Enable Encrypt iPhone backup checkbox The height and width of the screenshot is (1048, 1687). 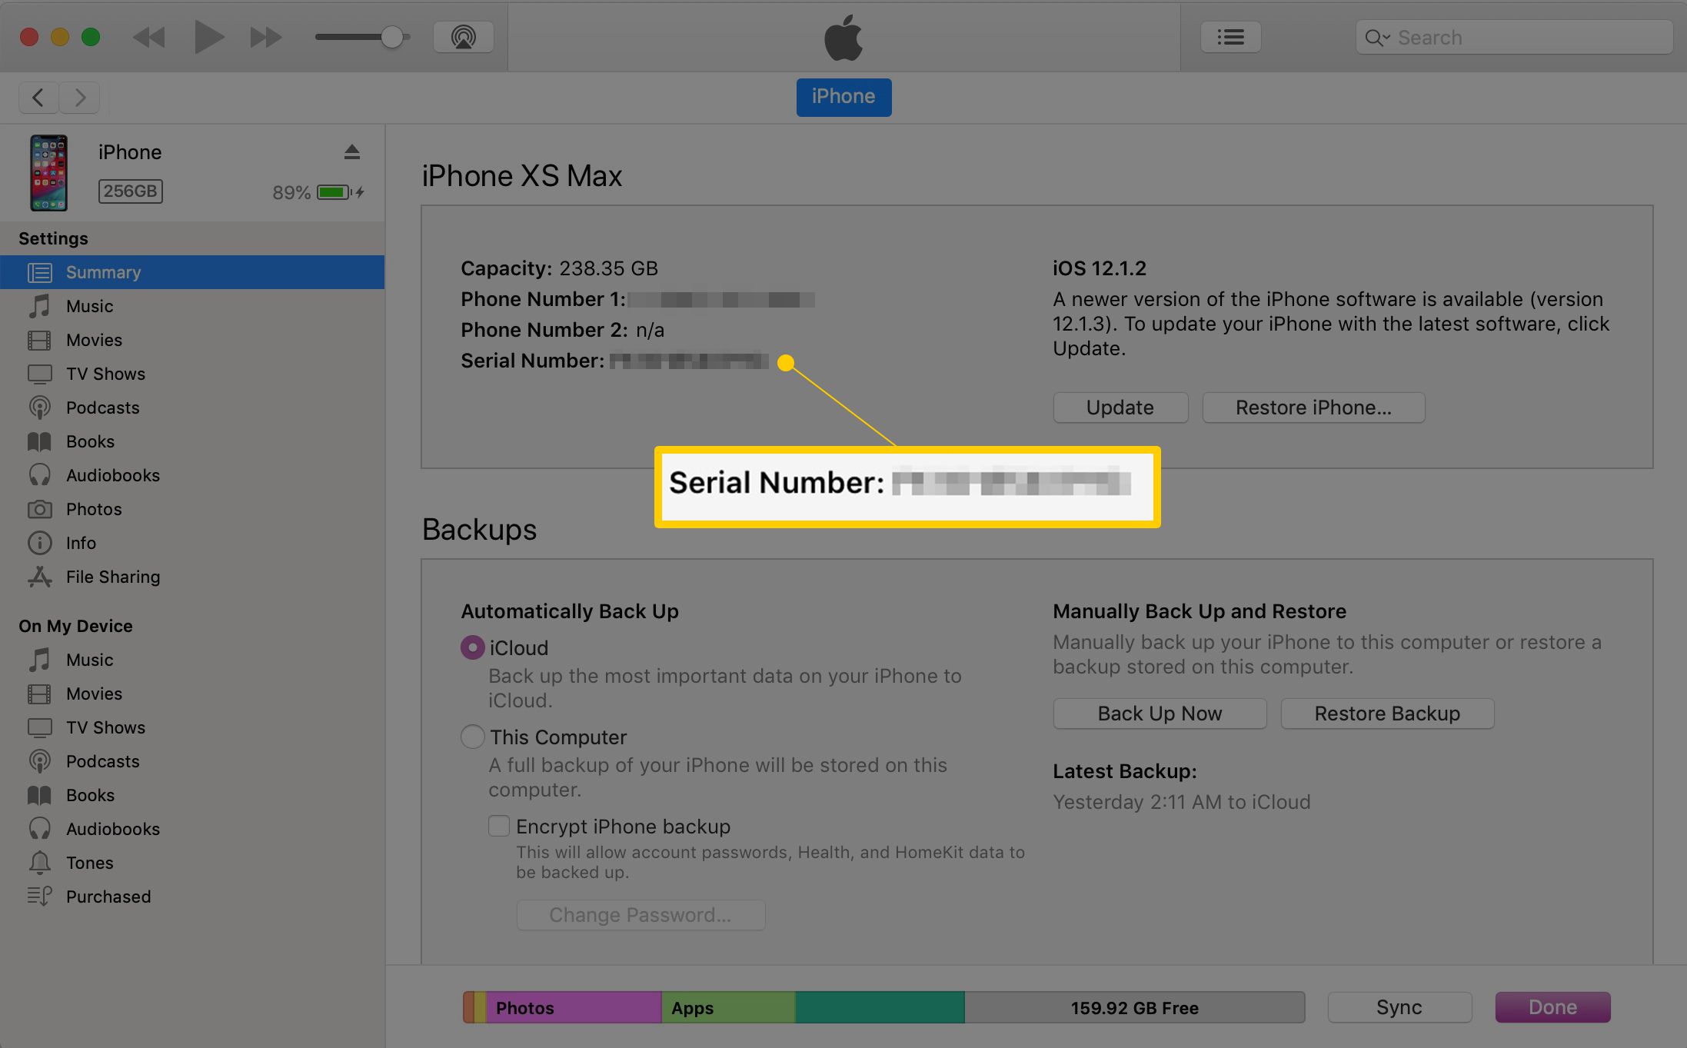[x=499, y=826]
